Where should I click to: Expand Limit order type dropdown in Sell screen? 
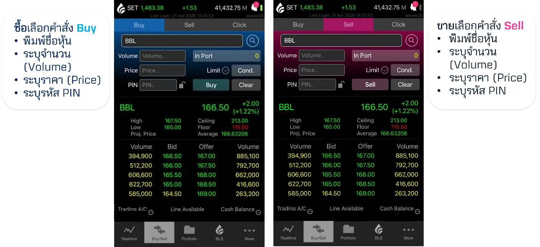pos(384,70)
